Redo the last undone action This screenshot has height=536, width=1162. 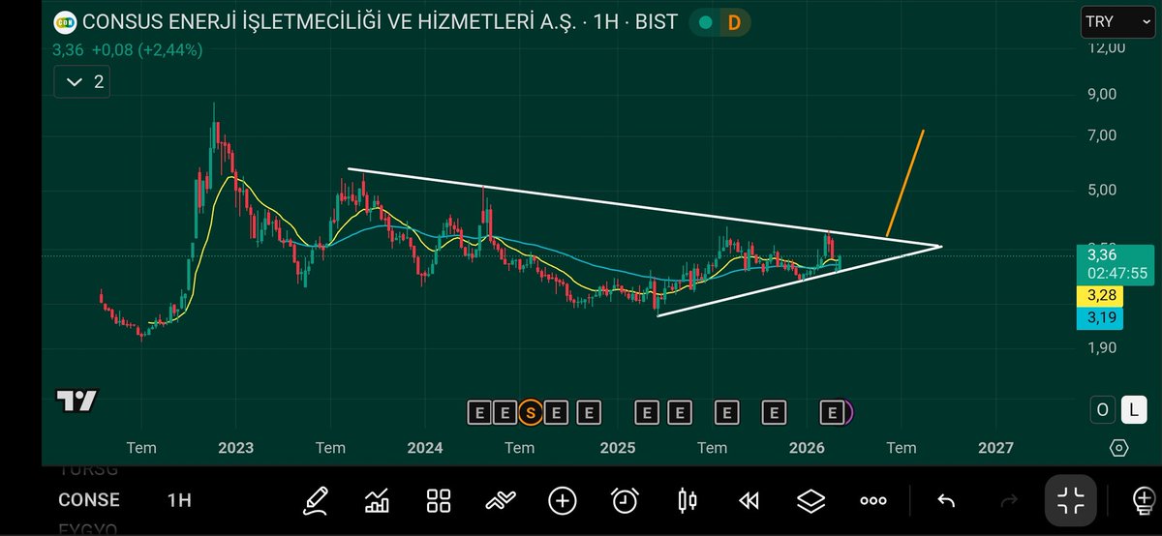(1008, 501)
